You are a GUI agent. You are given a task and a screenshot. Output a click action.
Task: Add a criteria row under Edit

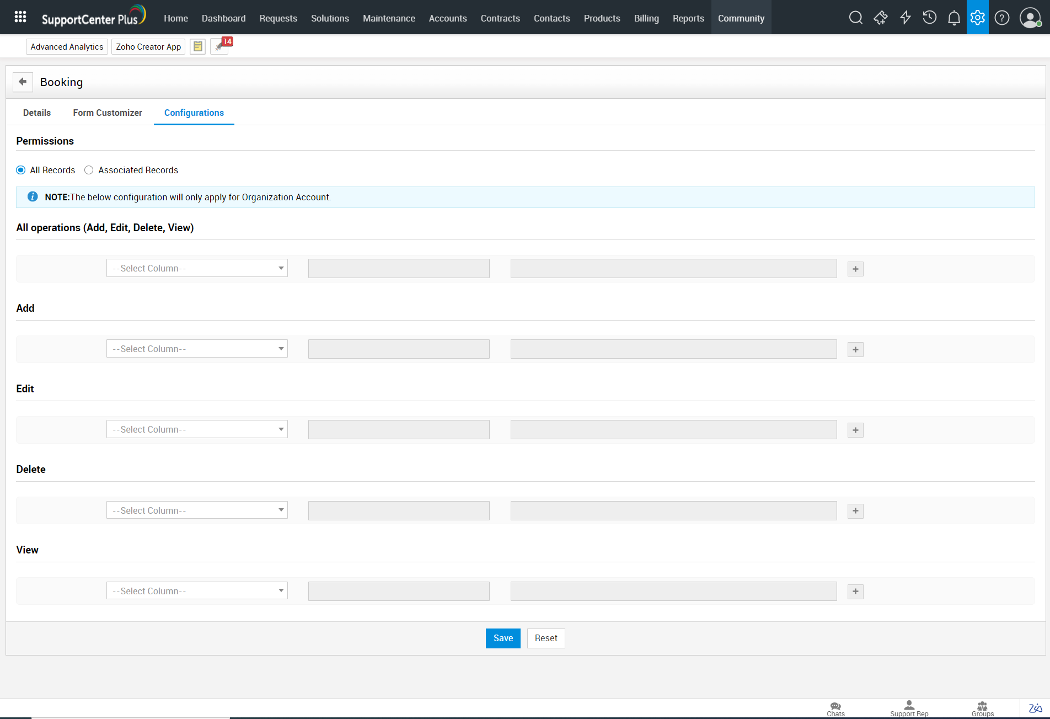pyautogui.click(x=855, y=430)
